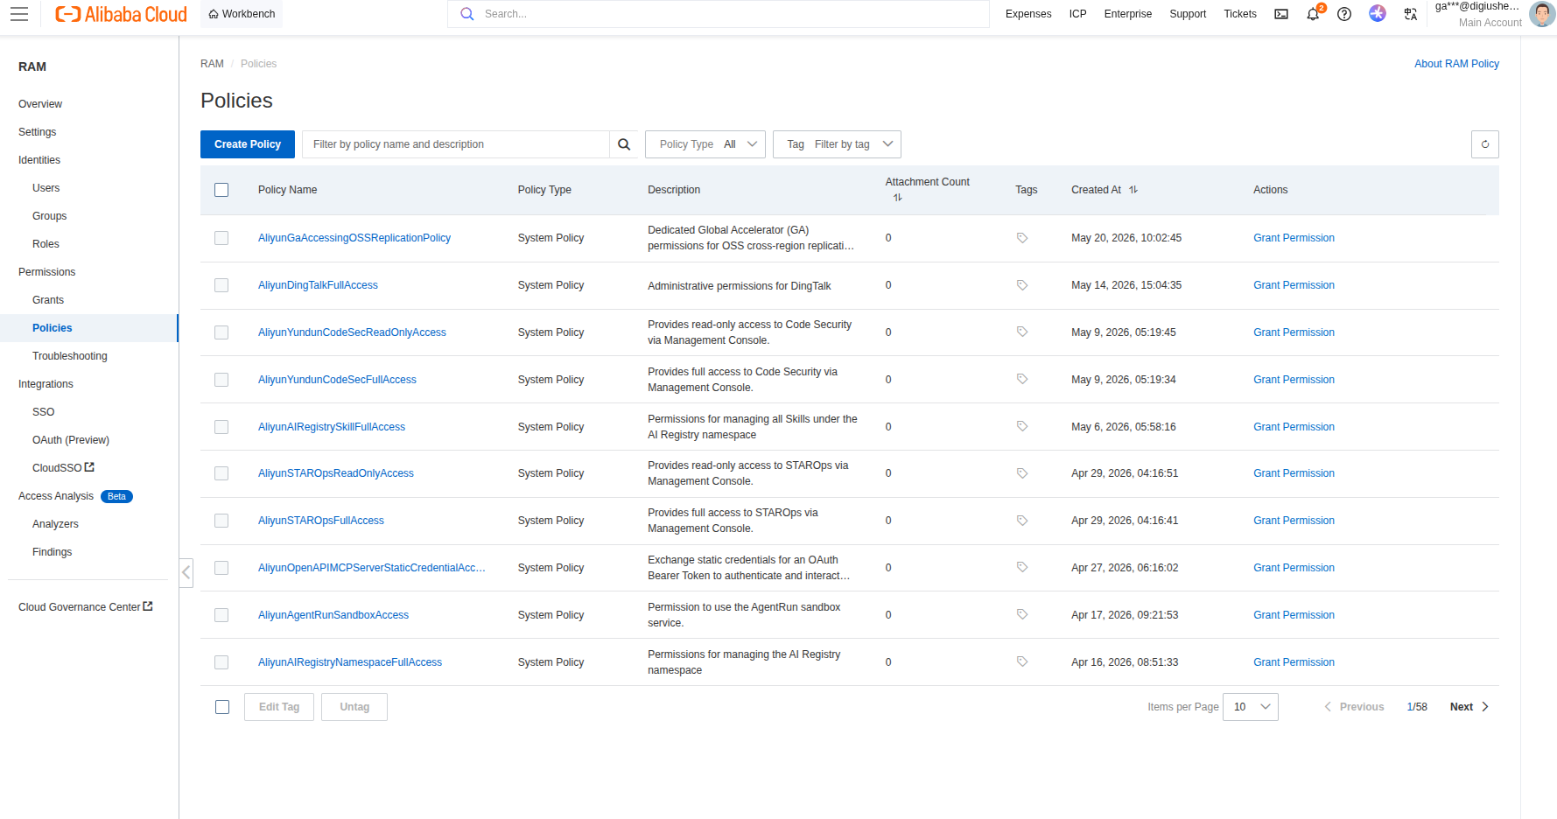Go to Users in sidebar
Viewport: 1557px width, 819px height.
[46, 188]
